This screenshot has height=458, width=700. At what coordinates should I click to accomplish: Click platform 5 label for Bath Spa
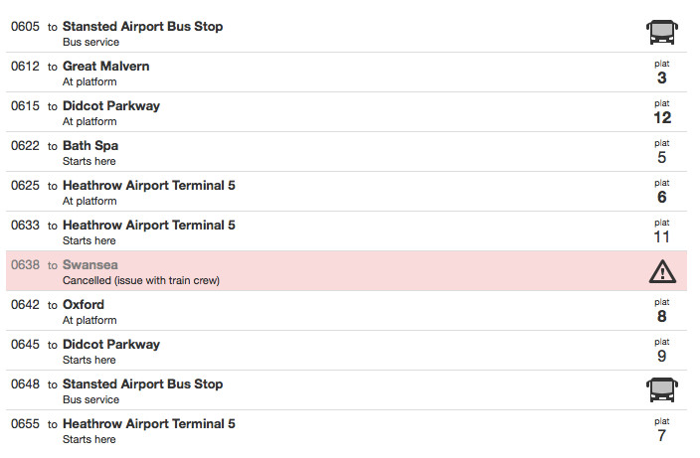[x=661, y=157]
